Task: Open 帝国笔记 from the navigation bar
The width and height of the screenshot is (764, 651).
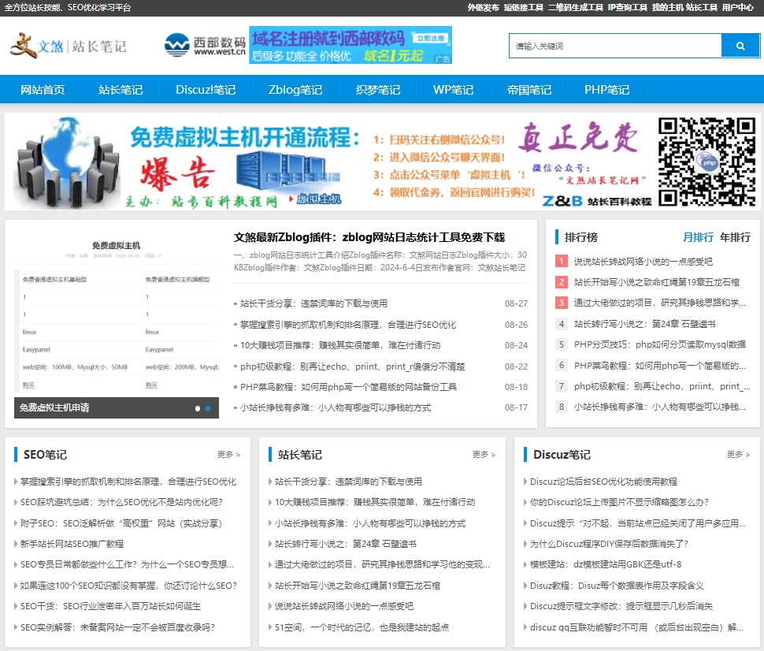Action: (x=529, y=90)
